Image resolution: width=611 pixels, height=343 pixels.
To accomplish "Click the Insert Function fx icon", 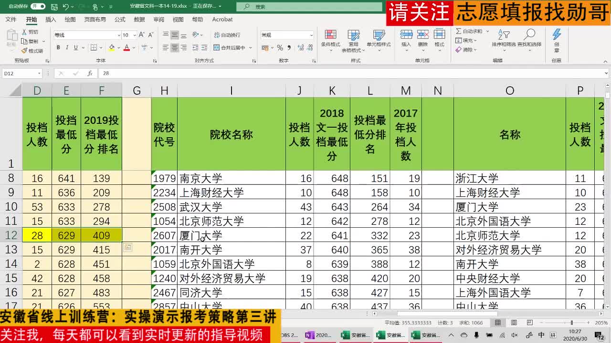I will [90, 73].
